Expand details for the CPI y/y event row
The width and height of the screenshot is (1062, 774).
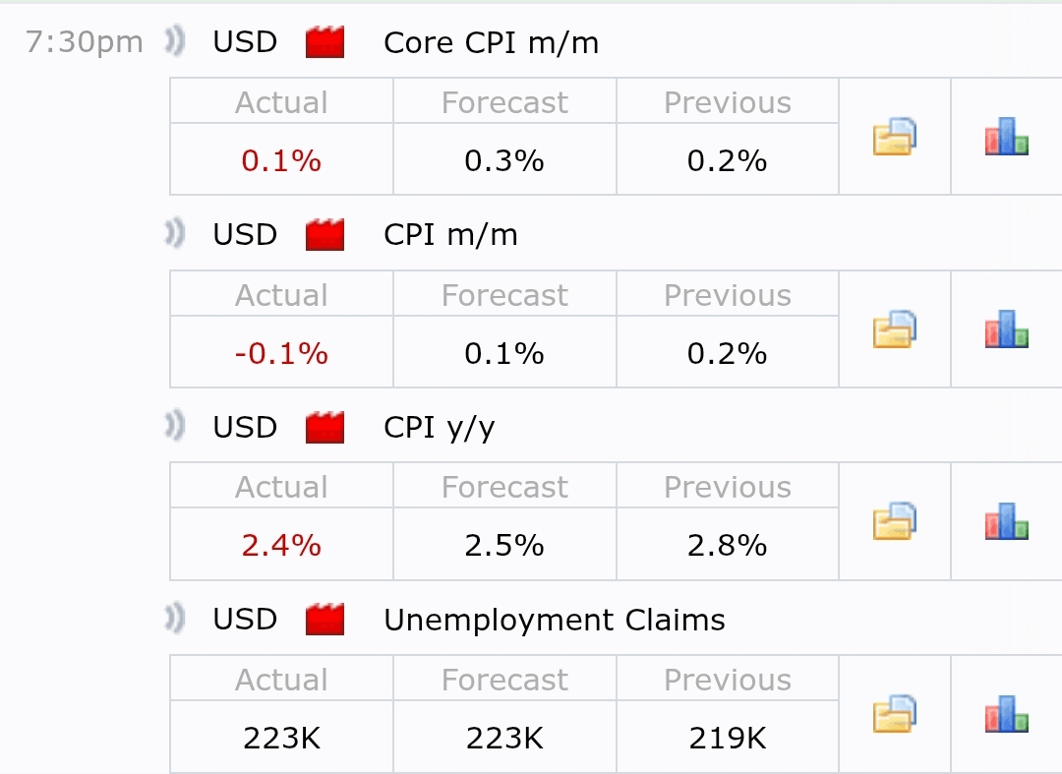coord(440,427)
